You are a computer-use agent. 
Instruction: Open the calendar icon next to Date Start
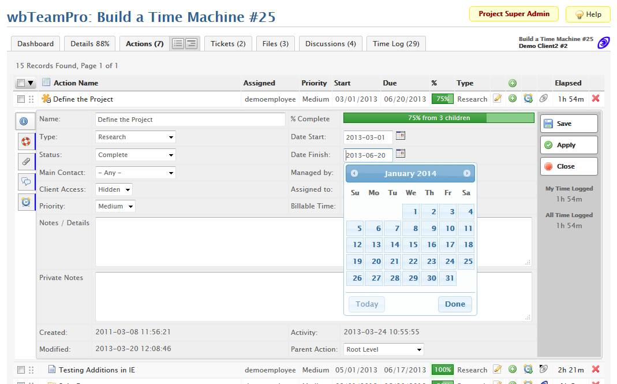[x=401, y=136]
